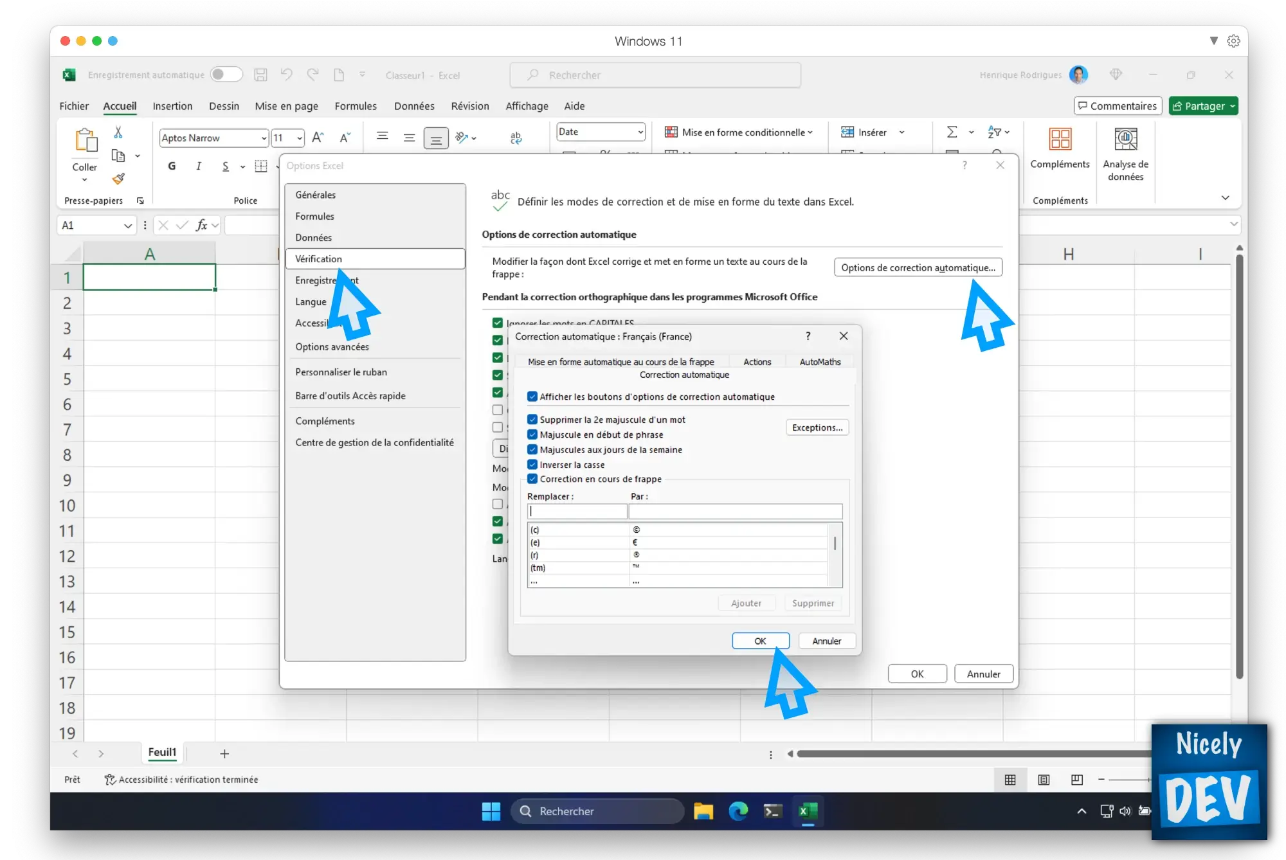Click Annuler in Options Excel dialog
Viewport: 1286px width, 860px height.
click(983, 674)
